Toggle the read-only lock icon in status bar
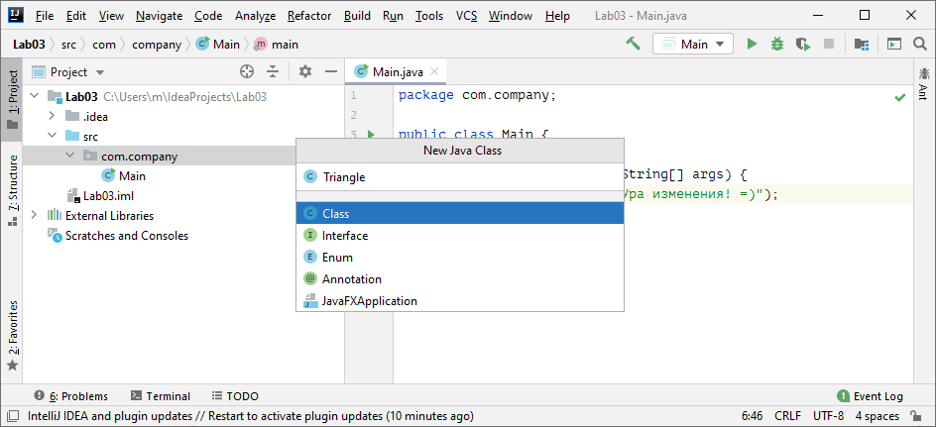 coord(914,416)
